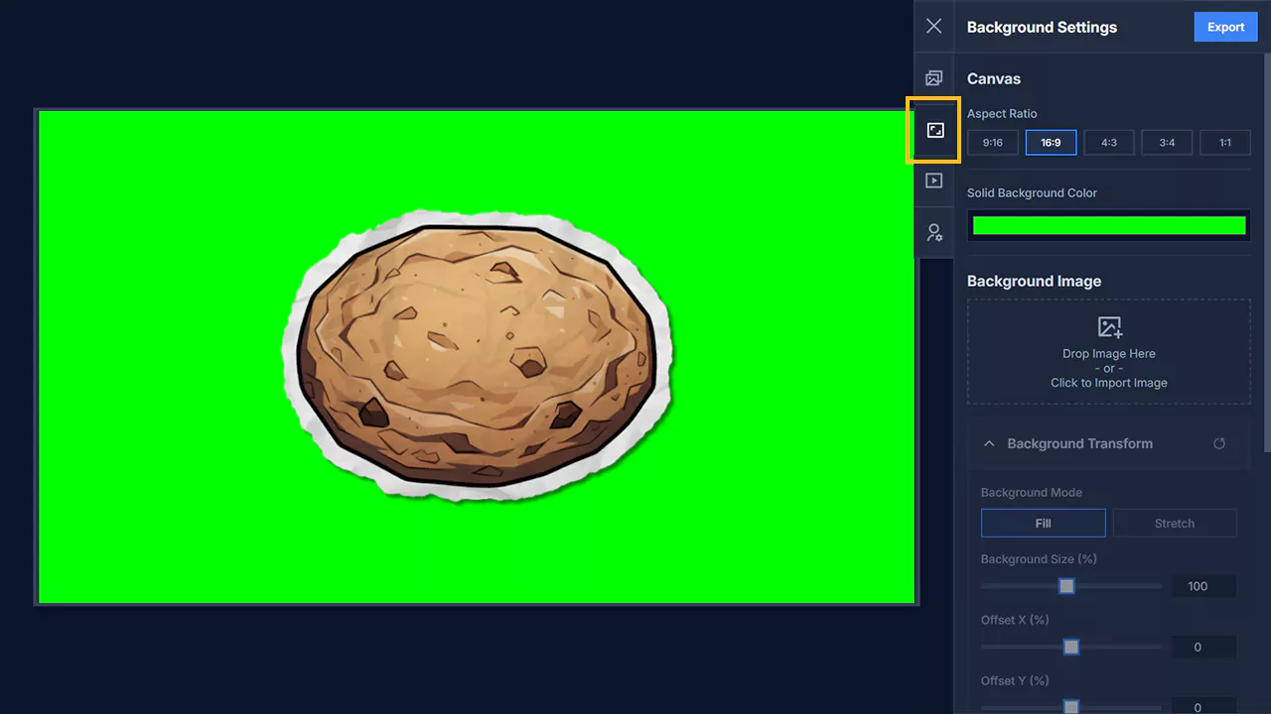Click to Import Image link

click(x=1109, y=383)
